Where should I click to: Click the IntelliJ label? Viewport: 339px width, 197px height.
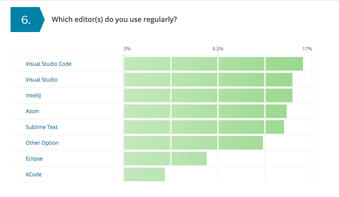[x=34, y=96]
